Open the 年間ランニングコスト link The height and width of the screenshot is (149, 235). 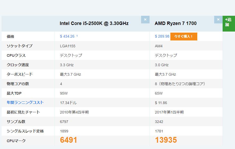point(25,102)
